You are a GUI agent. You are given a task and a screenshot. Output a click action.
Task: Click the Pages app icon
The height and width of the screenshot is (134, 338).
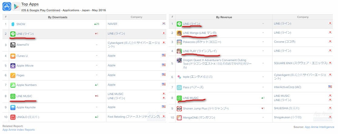[13, 75]
